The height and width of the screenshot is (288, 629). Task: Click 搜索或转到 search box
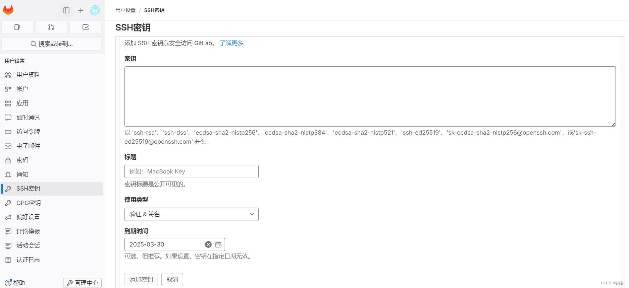pos(52,44)
